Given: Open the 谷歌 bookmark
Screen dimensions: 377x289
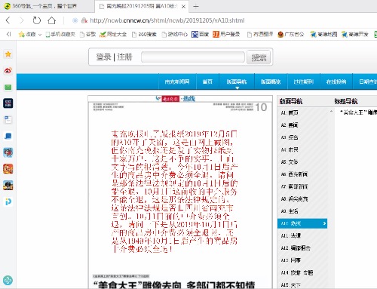Looking at the screenshot, I should 87,34.
